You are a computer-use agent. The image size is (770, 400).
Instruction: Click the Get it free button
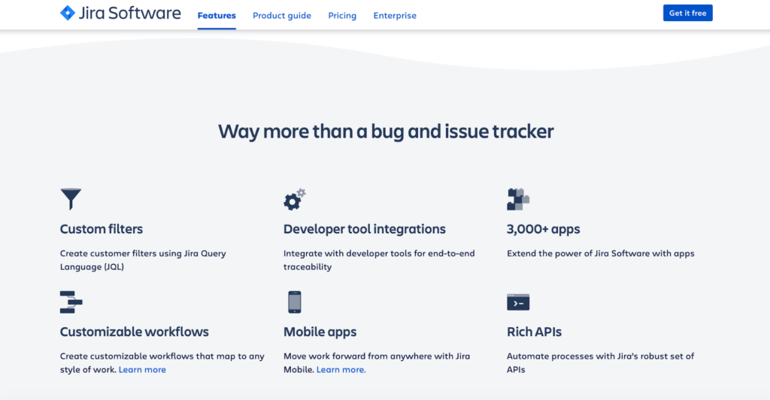click(x=687, y=14)
